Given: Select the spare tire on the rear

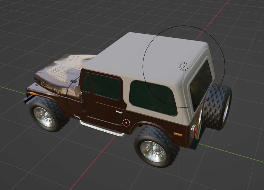Looking at the screenshot, I should (x=217, y=107).
